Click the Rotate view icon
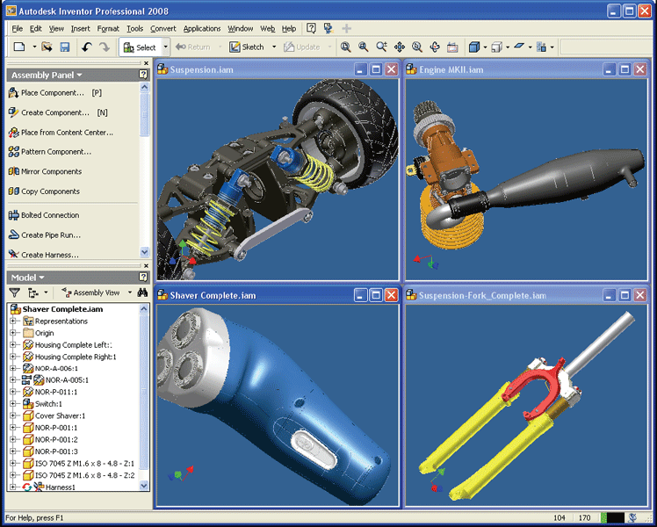 pyautogui.click(x=435, y=47)
